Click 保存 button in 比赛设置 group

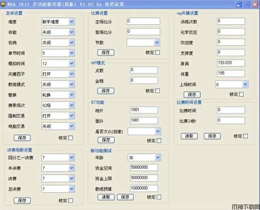(x=106, y=52)
